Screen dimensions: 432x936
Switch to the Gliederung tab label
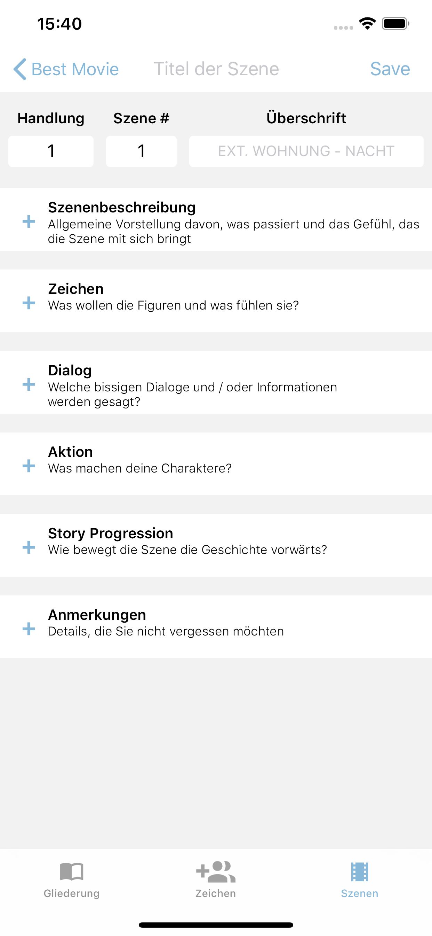coord(72,894)
